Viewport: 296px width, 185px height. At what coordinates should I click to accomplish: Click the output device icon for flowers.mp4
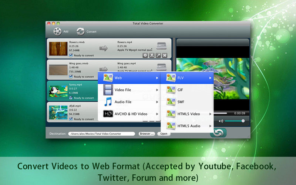click(x=162, y=46)
